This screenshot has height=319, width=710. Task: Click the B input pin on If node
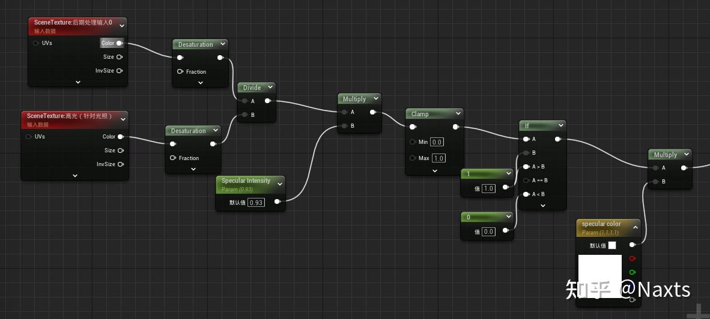[526, 153]
